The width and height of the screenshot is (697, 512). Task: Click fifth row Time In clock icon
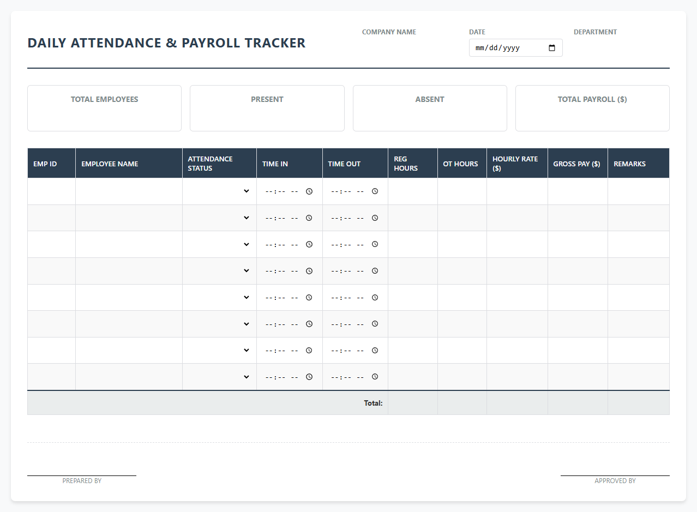[x=309, y=297]
